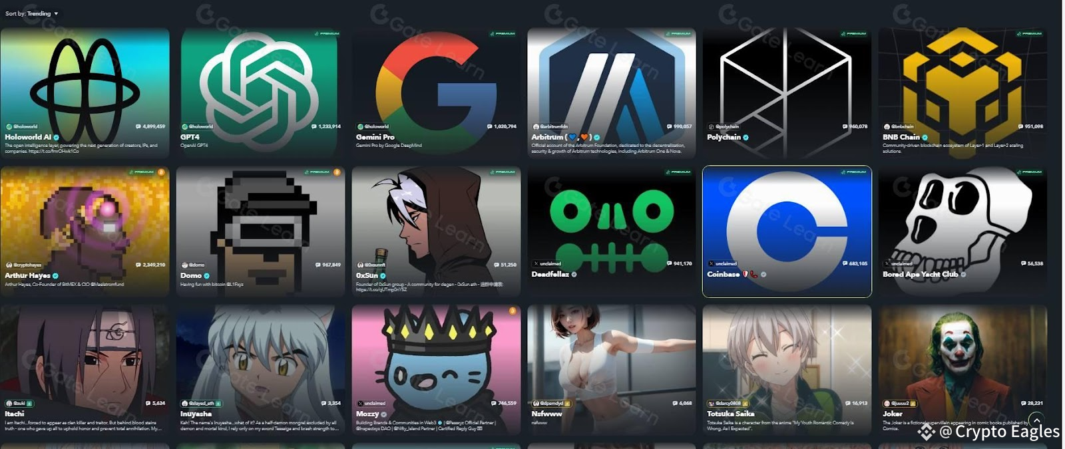Screen dimensions: 1065x449
Task: Click the scroll-to-top arrow button
Action: click(1036, 420)
